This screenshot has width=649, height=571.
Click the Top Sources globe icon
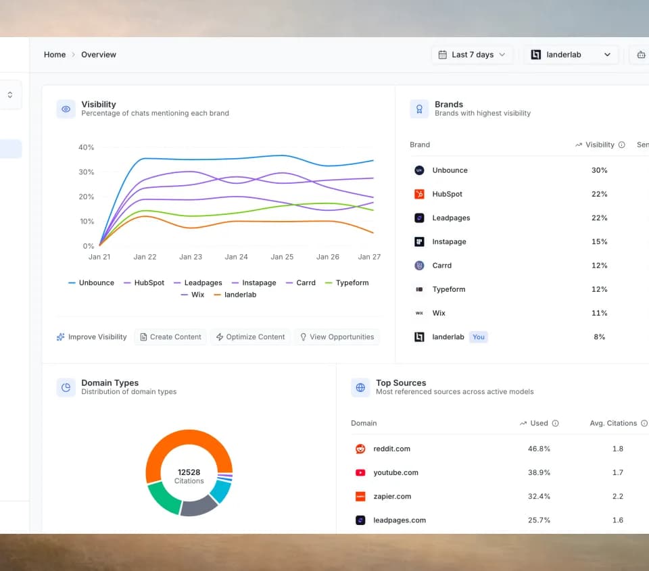coord(360,387)
